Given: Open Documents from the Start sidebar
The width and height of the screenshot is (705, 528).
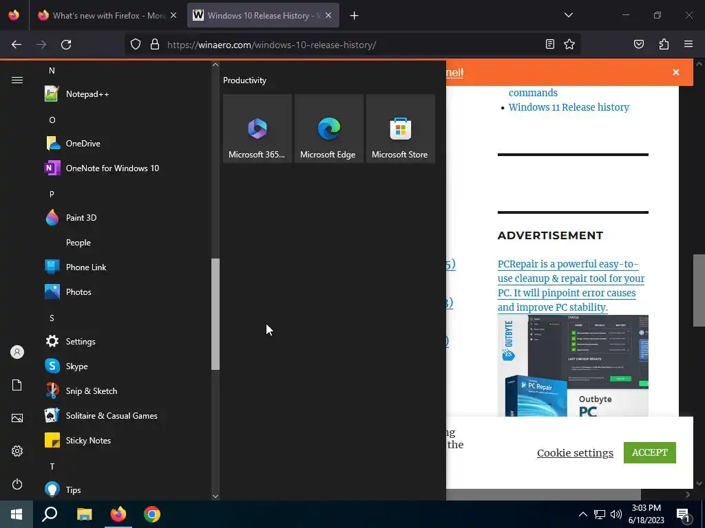Looking at the screenshot, I should click(17, 385).
